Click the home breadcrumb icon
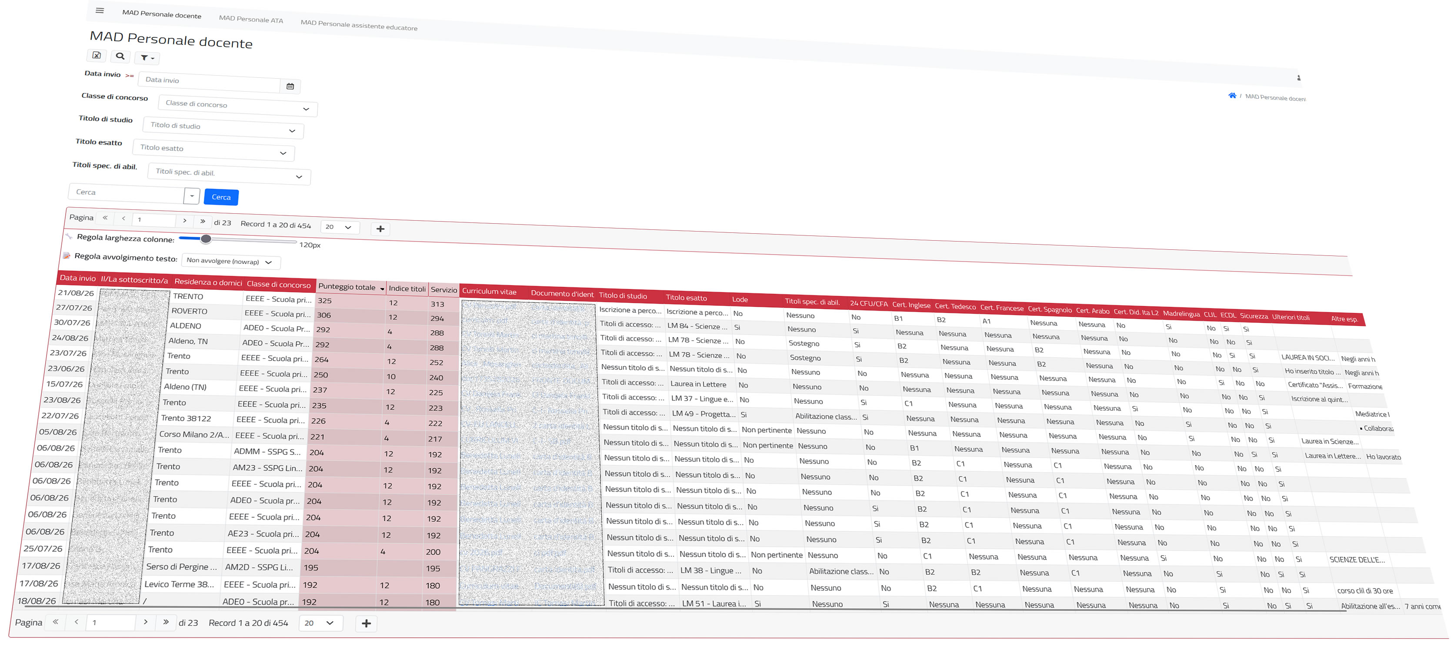1451x646 pixels. click(x=1232, y=96)
